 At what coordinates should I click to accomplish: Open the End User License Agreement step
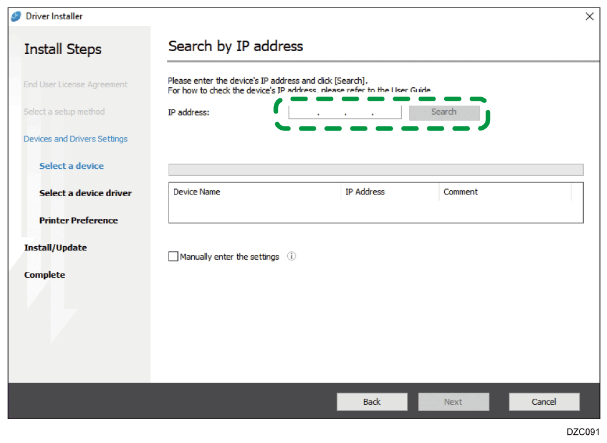76,84
